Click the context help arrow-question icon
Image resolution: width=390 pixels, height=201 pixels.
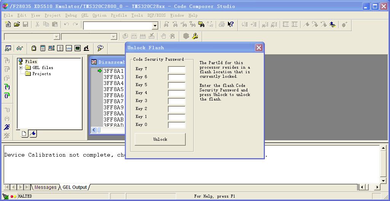[231, 24]
